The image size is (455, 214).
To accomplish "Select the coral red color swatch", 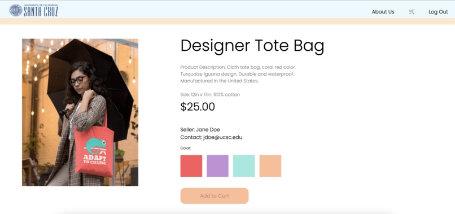I will (191, 166).
